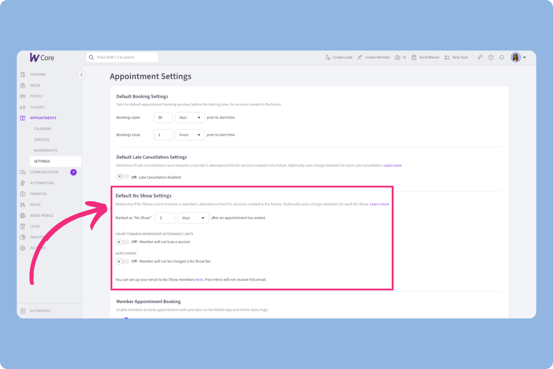Image resolution: width=553 pixels, height=369 pixels.
Task: Collapse the sidebar with the chevron control
Action: (82, 74)
